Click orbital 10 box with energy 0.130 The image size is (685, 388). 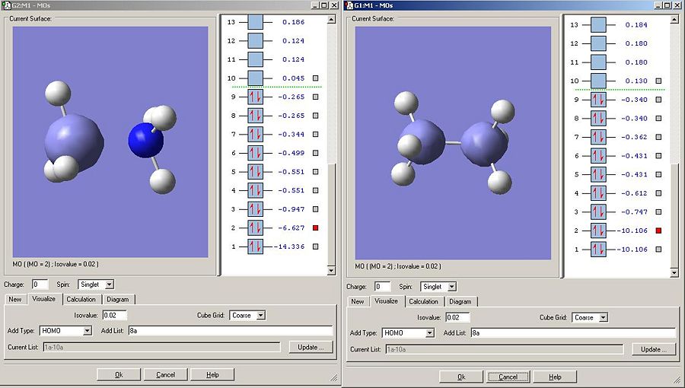click(x=598, y=81)
